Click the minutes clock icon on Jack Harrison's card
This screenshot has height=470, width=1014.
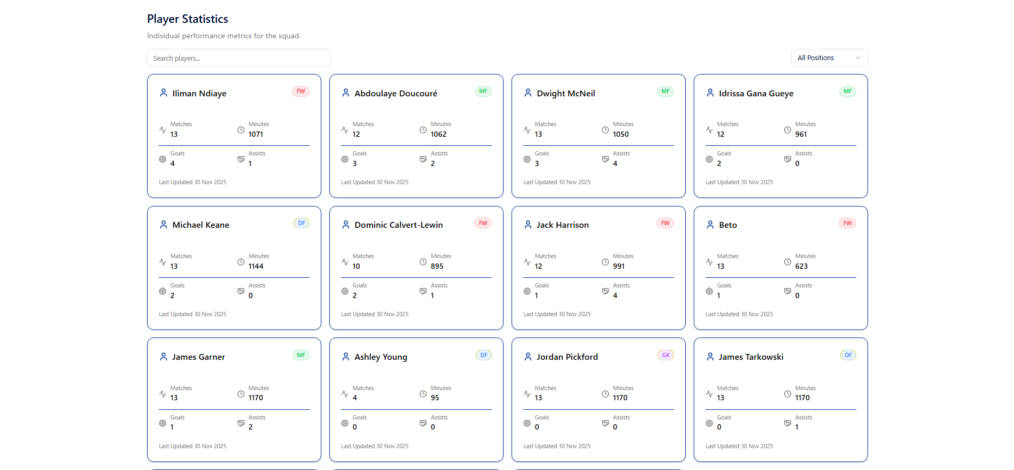605,262
